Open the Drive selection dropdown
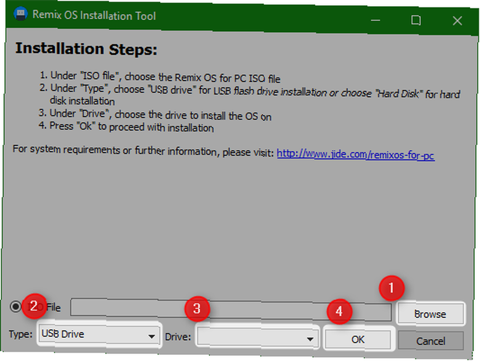Screen dimensions: 480x361 tap(256, 338)
